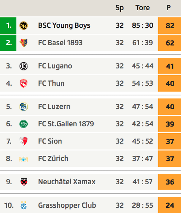Open Neuchâtel Xamax team page

coord(67,182)
